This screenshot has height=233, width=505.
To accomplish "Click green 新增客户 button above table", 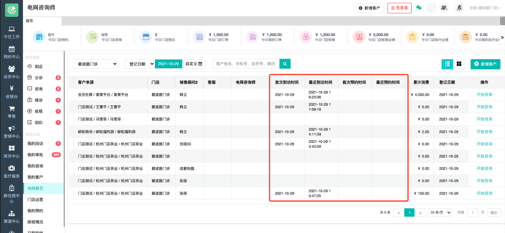I will coord(485,64).
